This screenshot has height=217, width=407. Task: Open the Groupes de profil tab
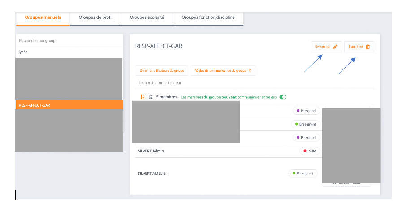pyautogui.click(x=95, y=17)
